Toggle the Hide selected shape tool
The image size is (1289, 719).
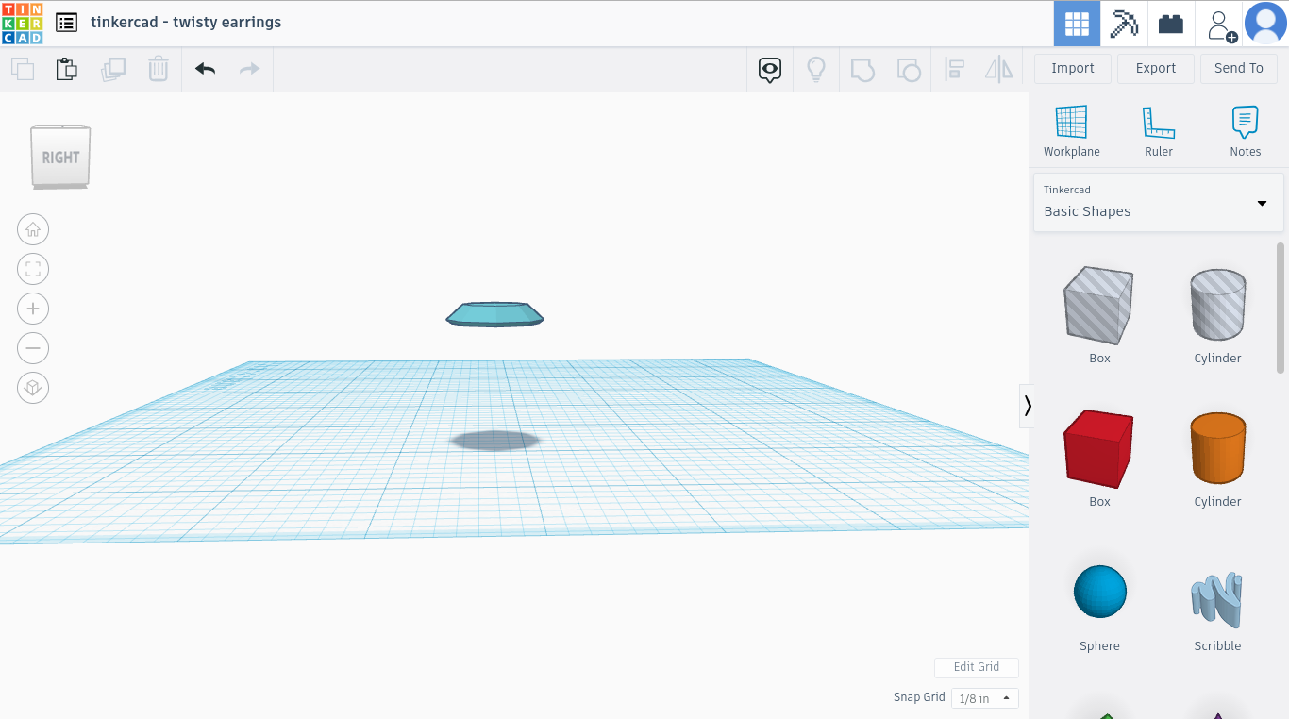coord(769,68)
